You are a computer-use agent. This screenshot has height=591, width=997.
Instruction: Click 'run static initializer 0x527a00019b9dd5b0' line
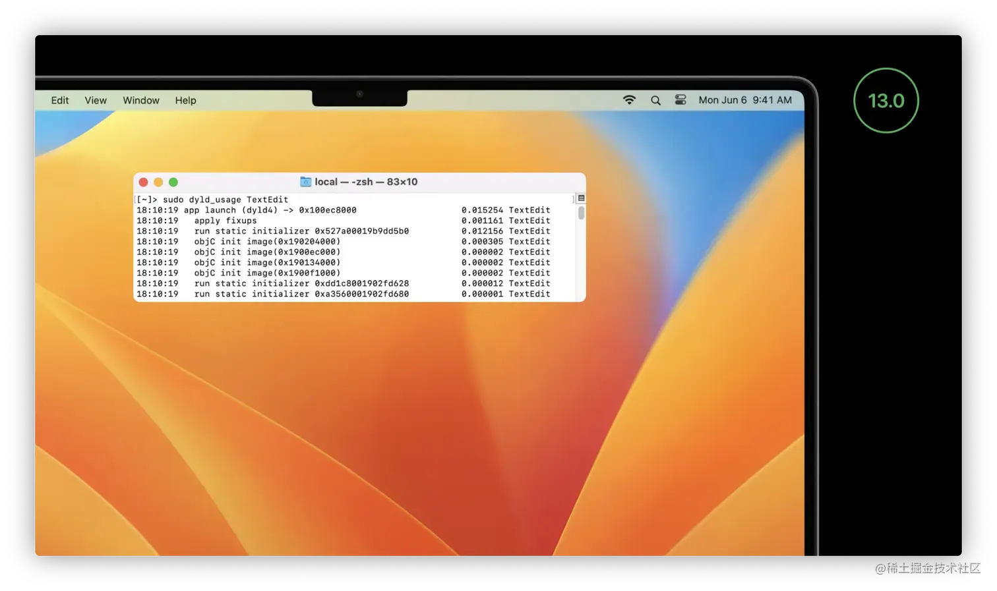(343, 231)
